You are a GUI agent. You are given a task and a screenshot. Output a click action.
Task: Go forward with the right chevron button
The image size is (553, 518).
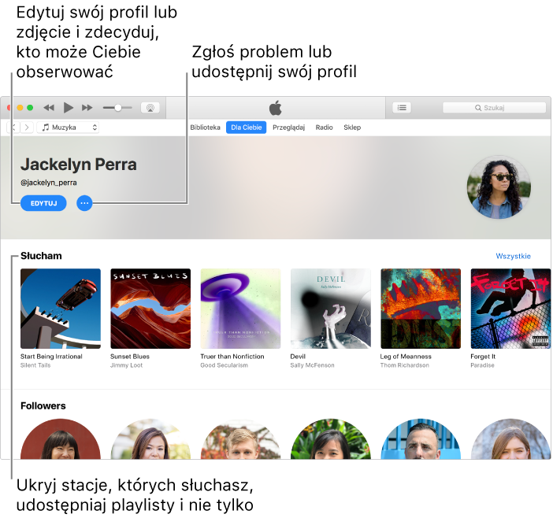point(27,128)
